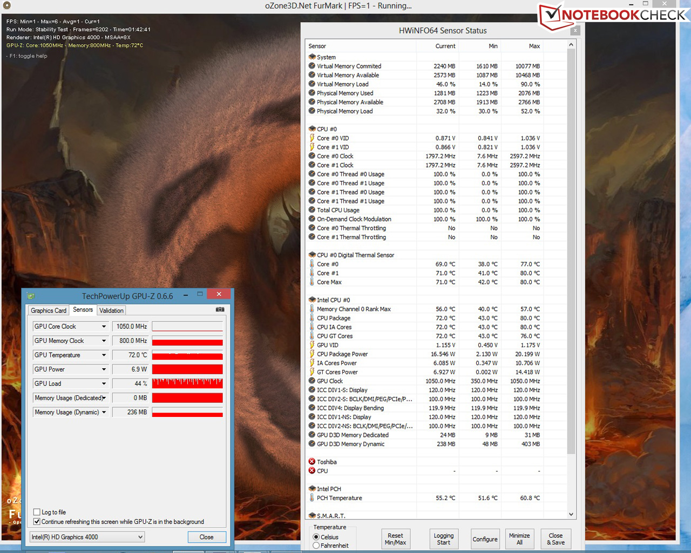Click the thermometer icon beside Core Max

coord(312,282)
